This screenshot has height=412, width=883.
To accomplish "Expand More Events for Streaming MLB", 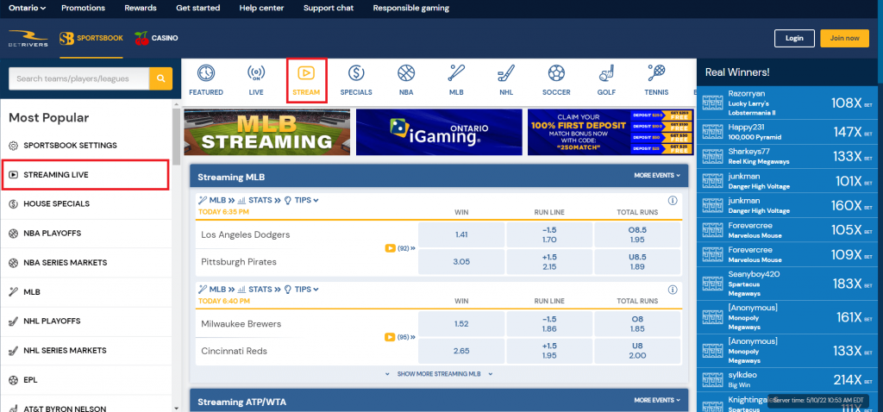I will click(x=656, y=176).
